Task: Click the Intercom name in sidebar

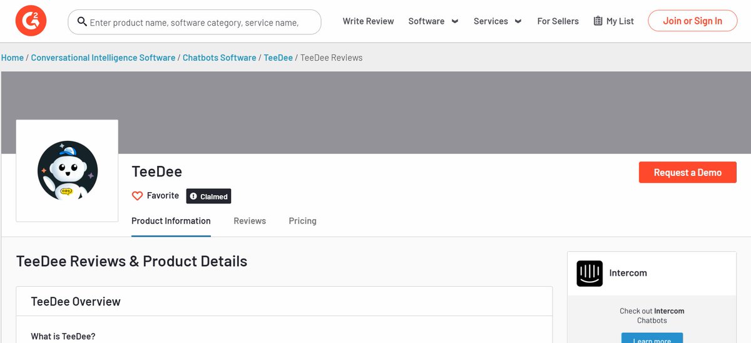Action: 628,273
